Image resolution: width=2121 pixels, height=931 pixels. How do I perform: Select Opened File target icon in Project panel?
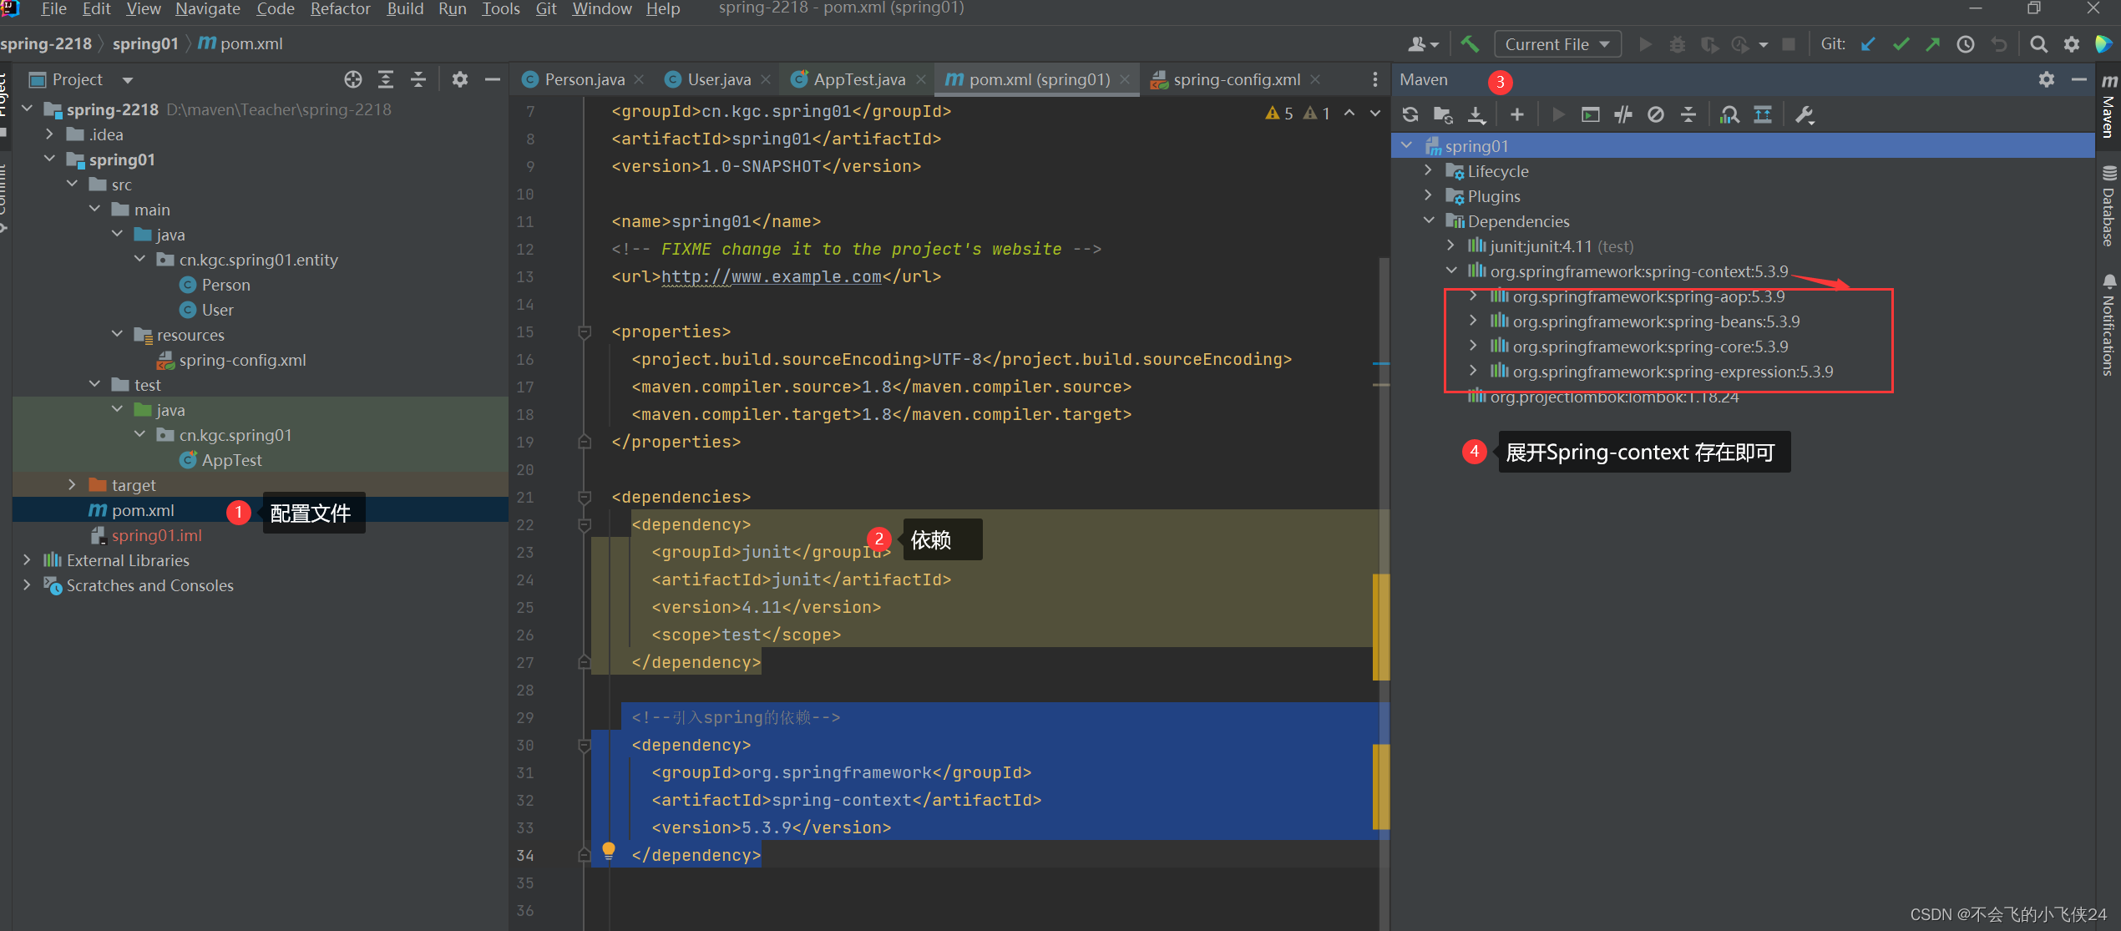(353, 79)
